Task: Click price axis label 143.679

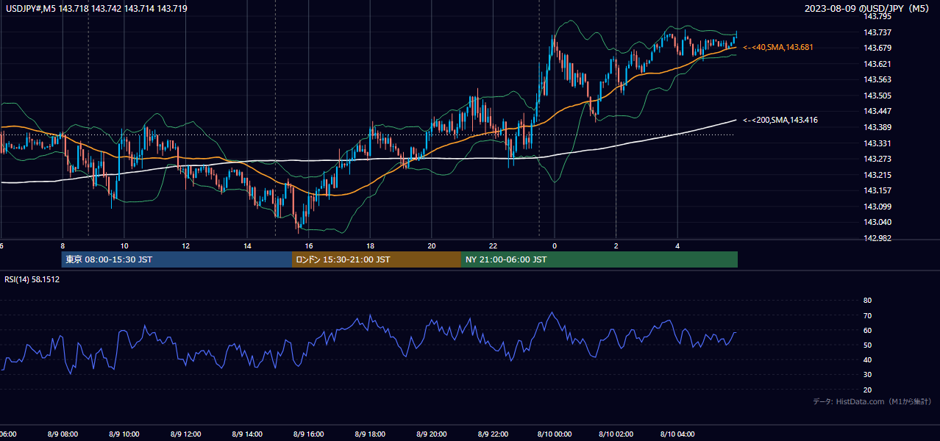Action: tap(877, 49)
